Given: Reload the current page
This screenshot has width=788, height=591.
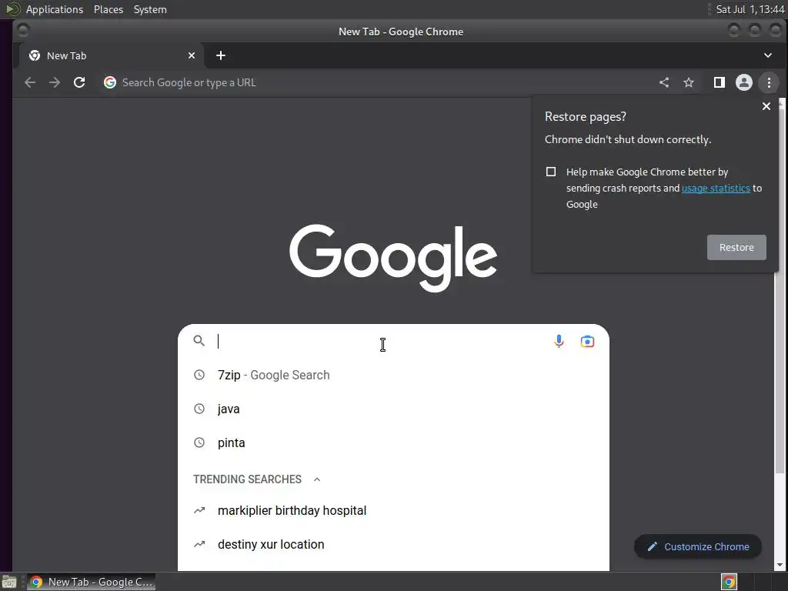Looking at the screenshot, I should click(x=79, y=82).
